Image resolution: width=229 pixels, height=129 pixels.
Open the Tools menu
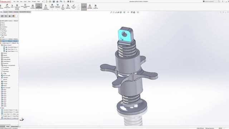[x=29, y=1]
